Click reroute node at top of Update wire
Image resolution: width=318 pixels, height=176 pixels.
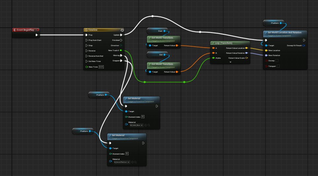click(153, 16)
